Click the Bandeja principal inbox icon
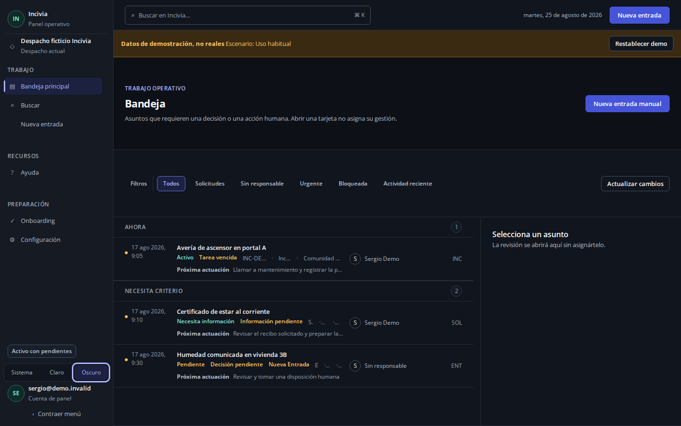The image size is (681, 426). [12, 87]
